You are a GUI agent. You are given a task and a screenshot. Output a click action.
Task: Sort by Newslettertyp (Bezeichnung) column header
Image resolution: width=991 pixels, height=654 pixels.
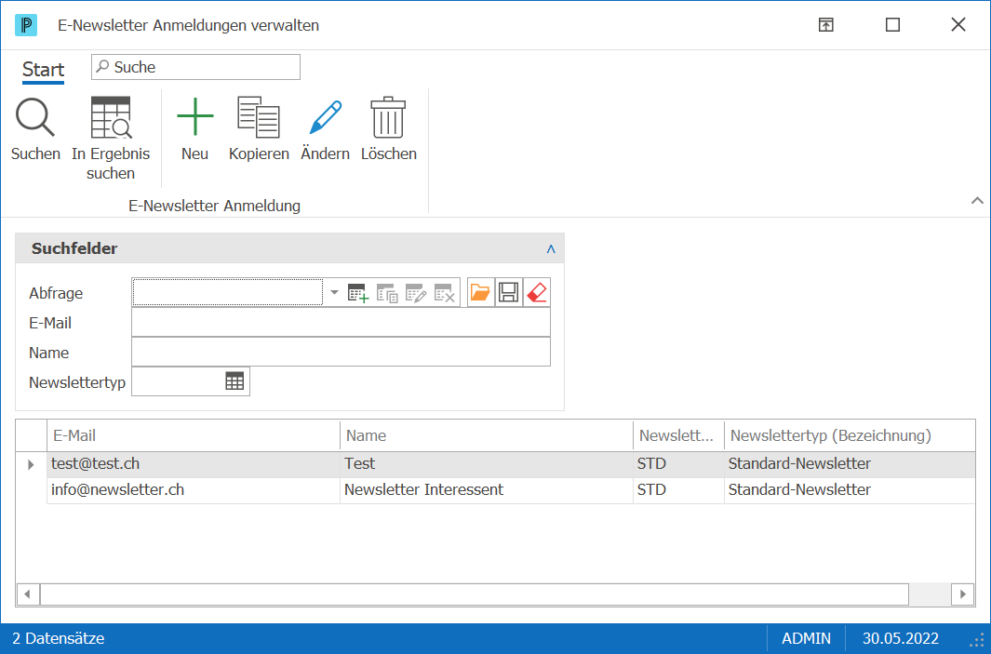click(850, 435)
